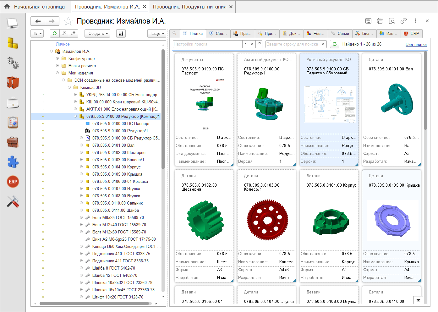Expand the 078.505.0.0101.00 Вал node
This screenshot has height=312, width=438.
click(x=81, y=145)
